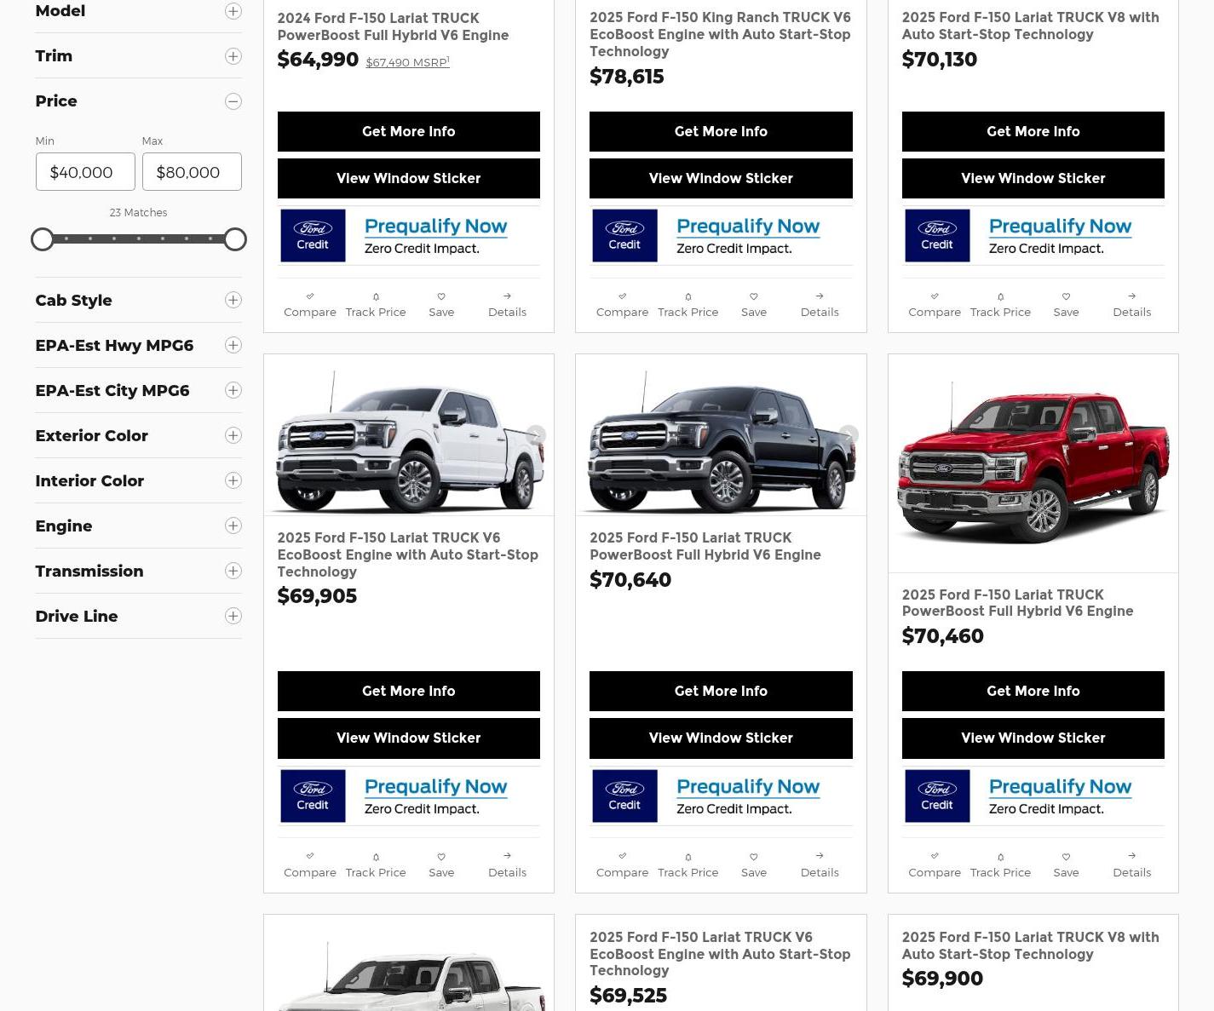Add the $70,460 red Lariat to compare
Screen dimensions: 1214x1011
935,865
